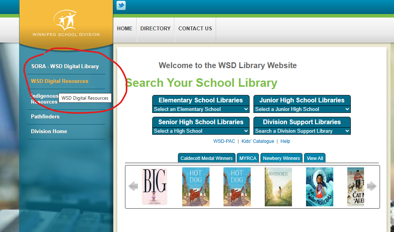The height and width of the screenshot is (232, 394).
Task: Expand the Search a Division Support Library dropdown
Action: (x=302, y=131)
